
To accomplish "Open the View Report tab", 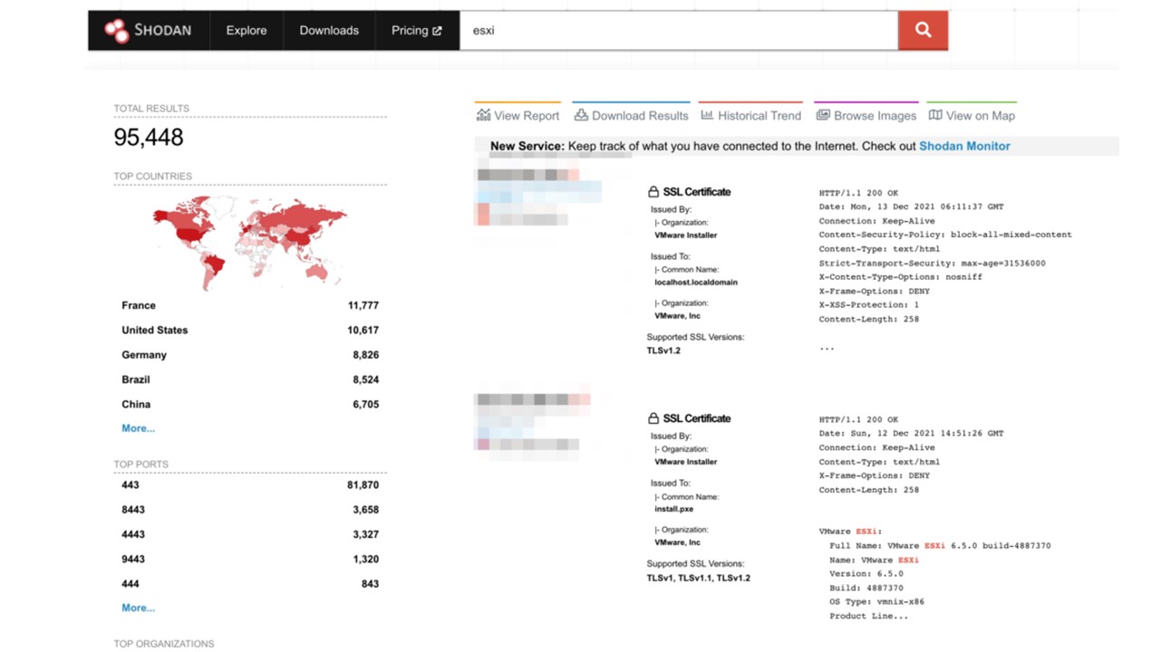I will tap(517, 114).
